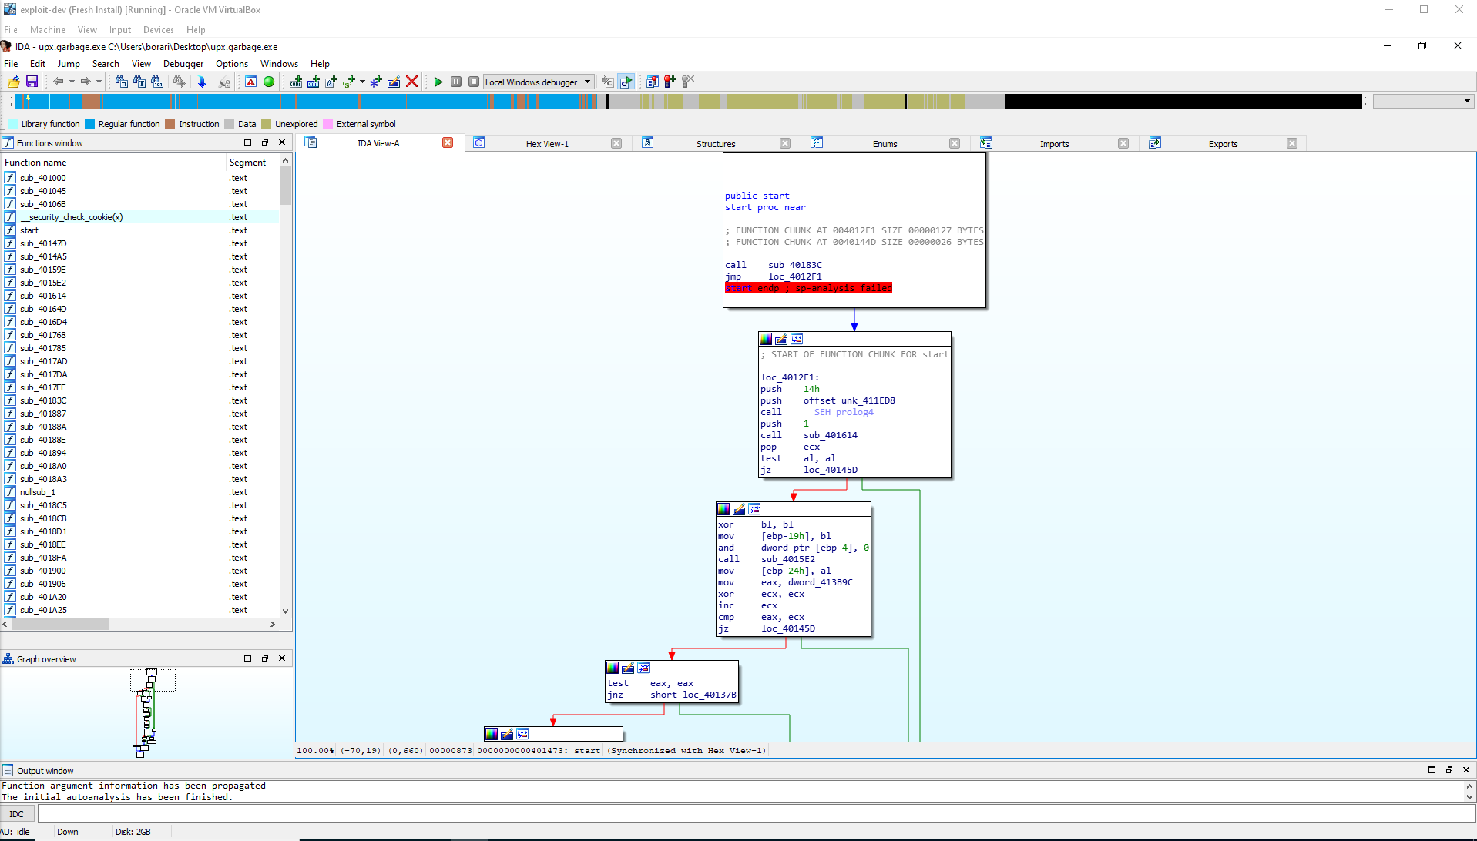This screenshot has height=841, width=1477.
Task: Open a file using the folder icon
Action: click(13, 82)
